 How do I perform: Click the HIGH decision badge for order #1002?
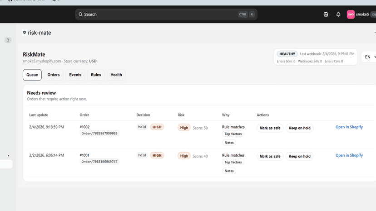157,127
